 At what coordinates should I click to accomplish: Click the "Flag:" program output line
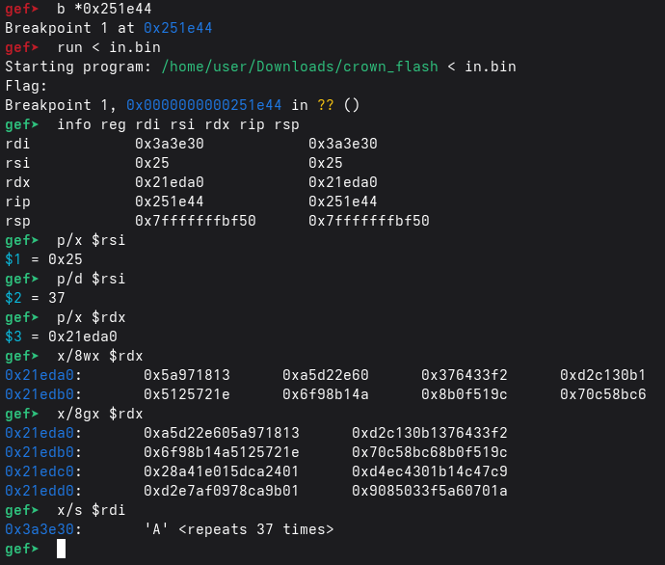click(26, 86)
